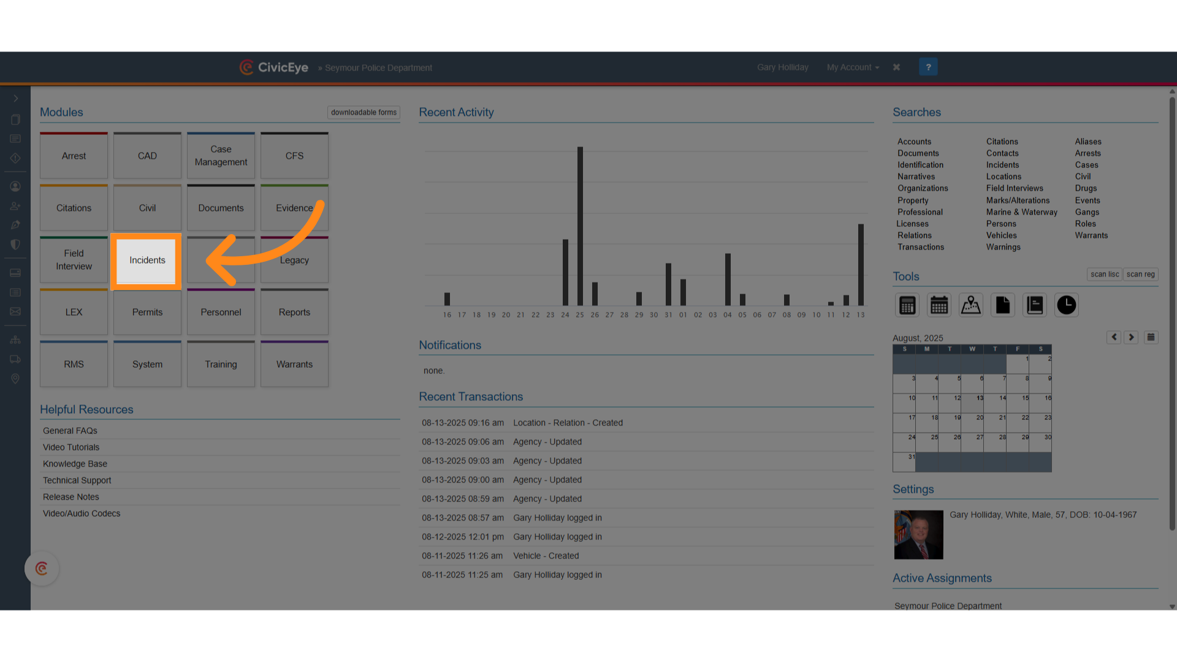This screenshot has width=1177, height=662.
Task: Click the truck sidebar icon
Action: pyautogui.click(x=15, y=359)
